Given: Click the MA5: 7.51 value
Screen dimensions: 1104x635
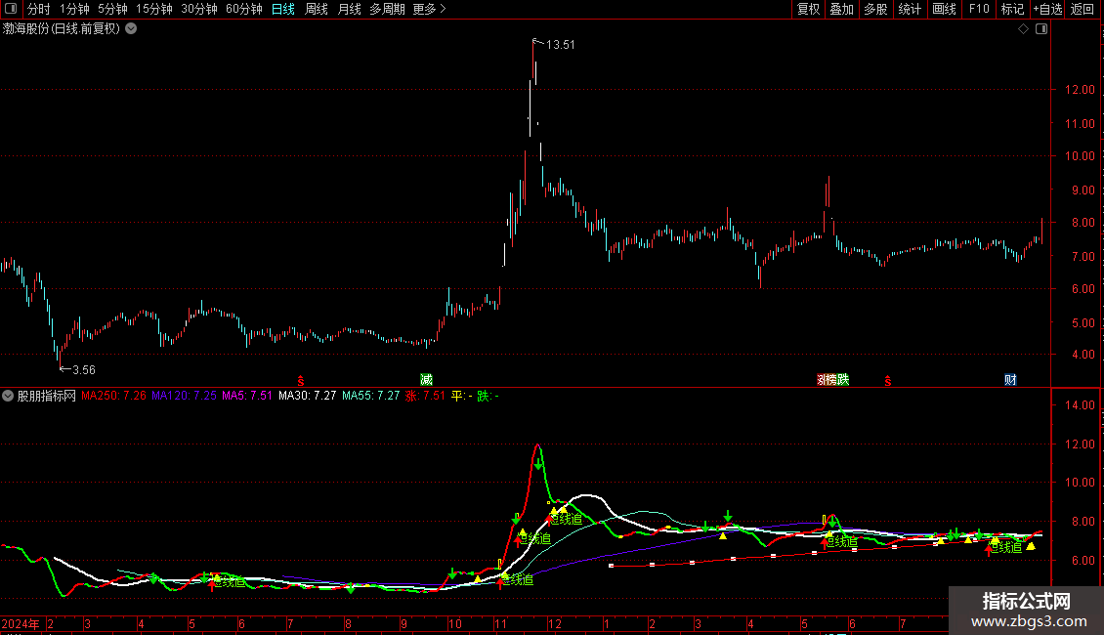Looking at the screenshot, I should coord(247,396).
